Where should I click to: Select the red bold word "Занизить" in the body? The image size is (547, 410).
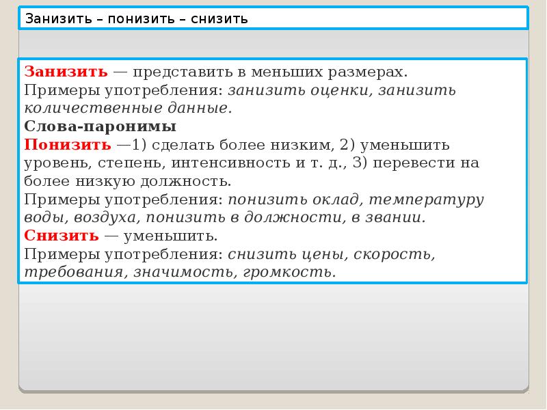click(x=66, y=72)
